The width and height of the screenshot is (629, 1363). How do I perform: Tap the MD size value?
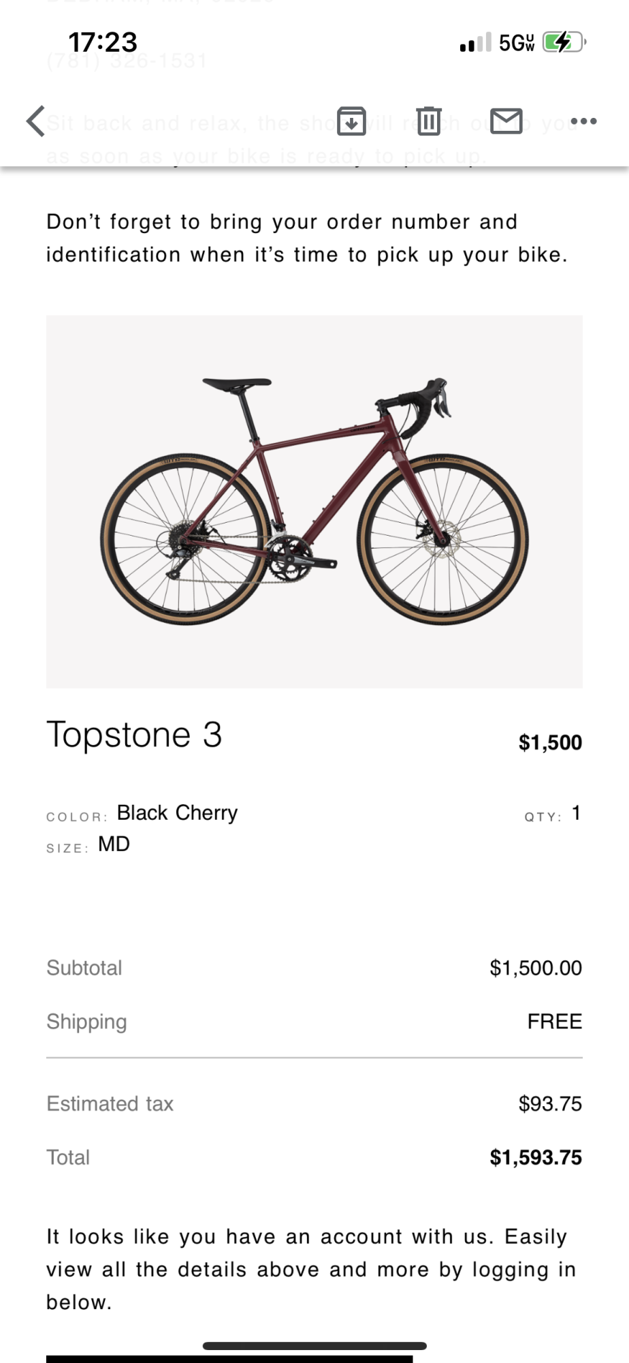[114, 844]
